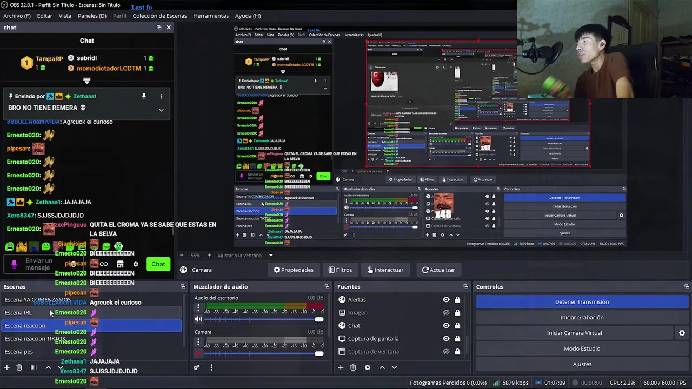Screen dimensions: 692x389
Task: Open the Ayuda menu
Action: tap(248, 16)
